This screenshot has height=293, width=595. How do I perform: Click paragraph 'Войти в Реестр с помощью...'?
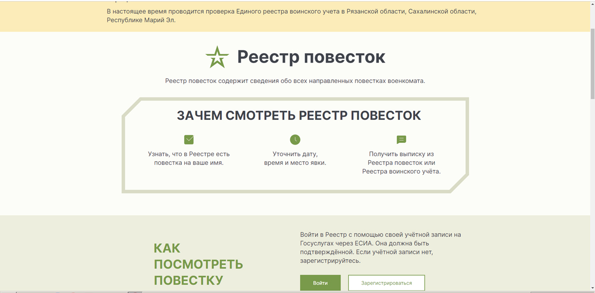click(x=380, y=248)
